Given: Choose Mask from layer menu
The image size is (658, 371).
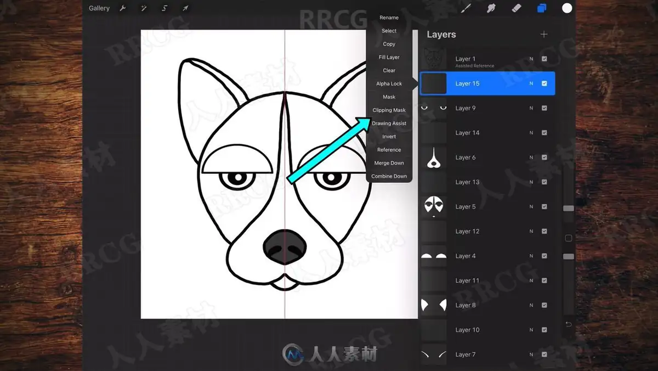Looking at the screenshot, I should [x=389, y=97].
